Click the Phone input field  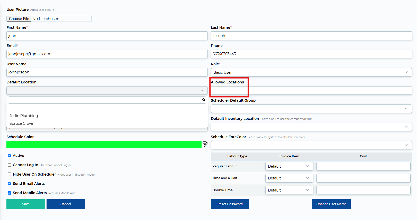click(x=311, y=54)
